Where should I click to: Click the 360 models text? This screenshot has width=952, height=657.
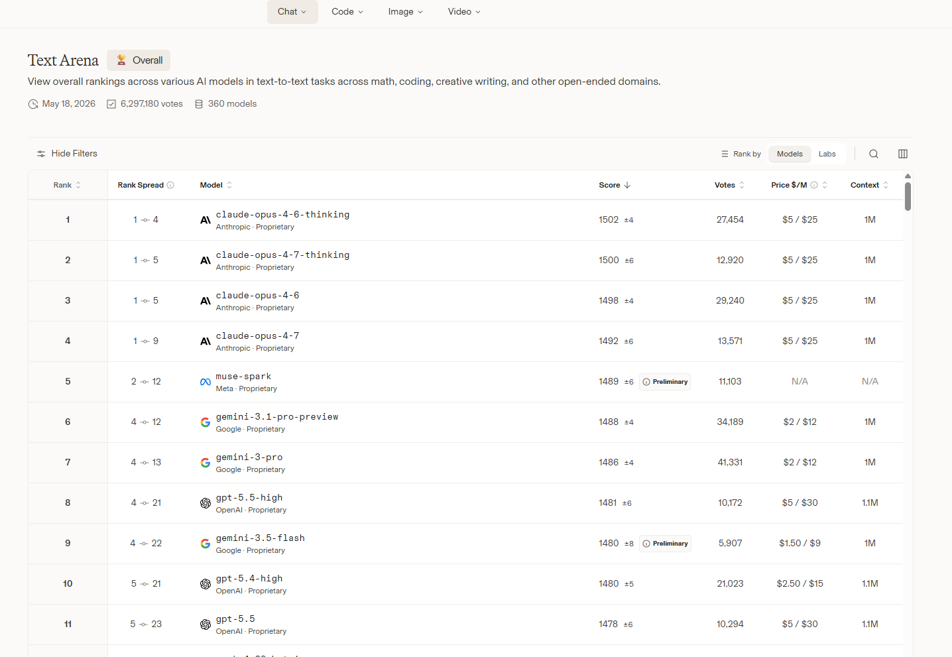click(x=232, y=104)
